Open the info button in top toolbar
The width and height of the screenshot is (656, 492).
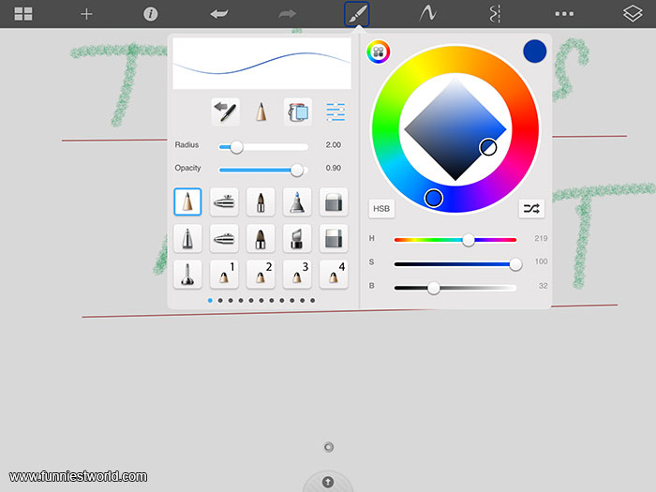tap(151, 14)
